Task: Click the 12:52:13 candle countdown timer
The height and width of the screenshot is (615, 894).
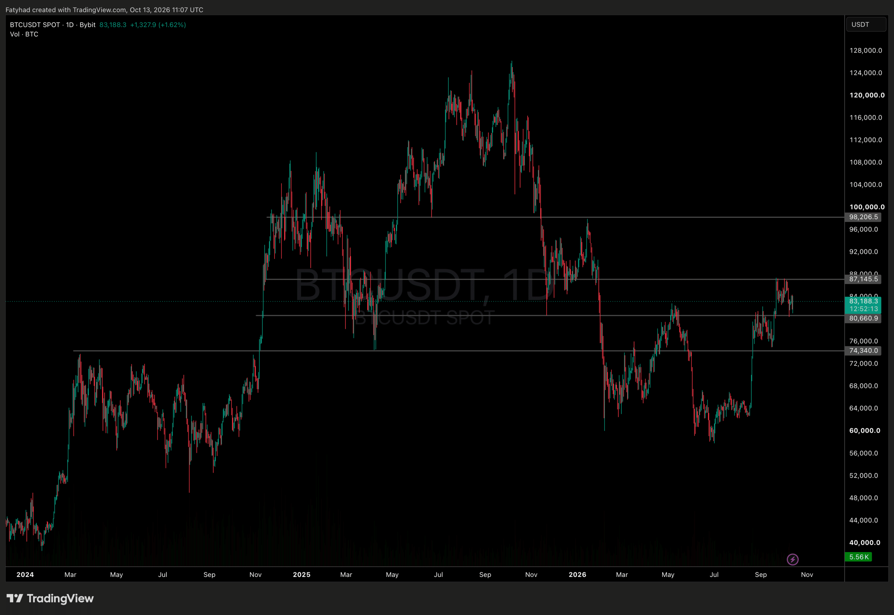Action: tap(864, 309)
